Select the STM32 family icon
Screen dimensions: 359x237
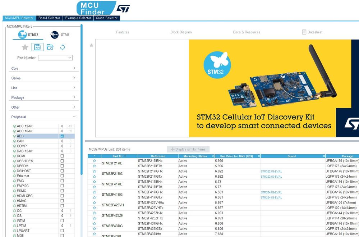22,35
